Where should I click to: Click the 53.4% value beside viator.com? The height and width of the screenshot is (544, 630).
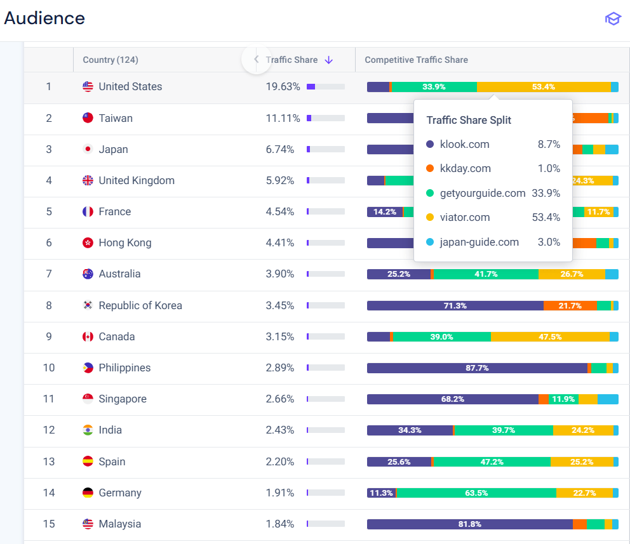[546, 217]
